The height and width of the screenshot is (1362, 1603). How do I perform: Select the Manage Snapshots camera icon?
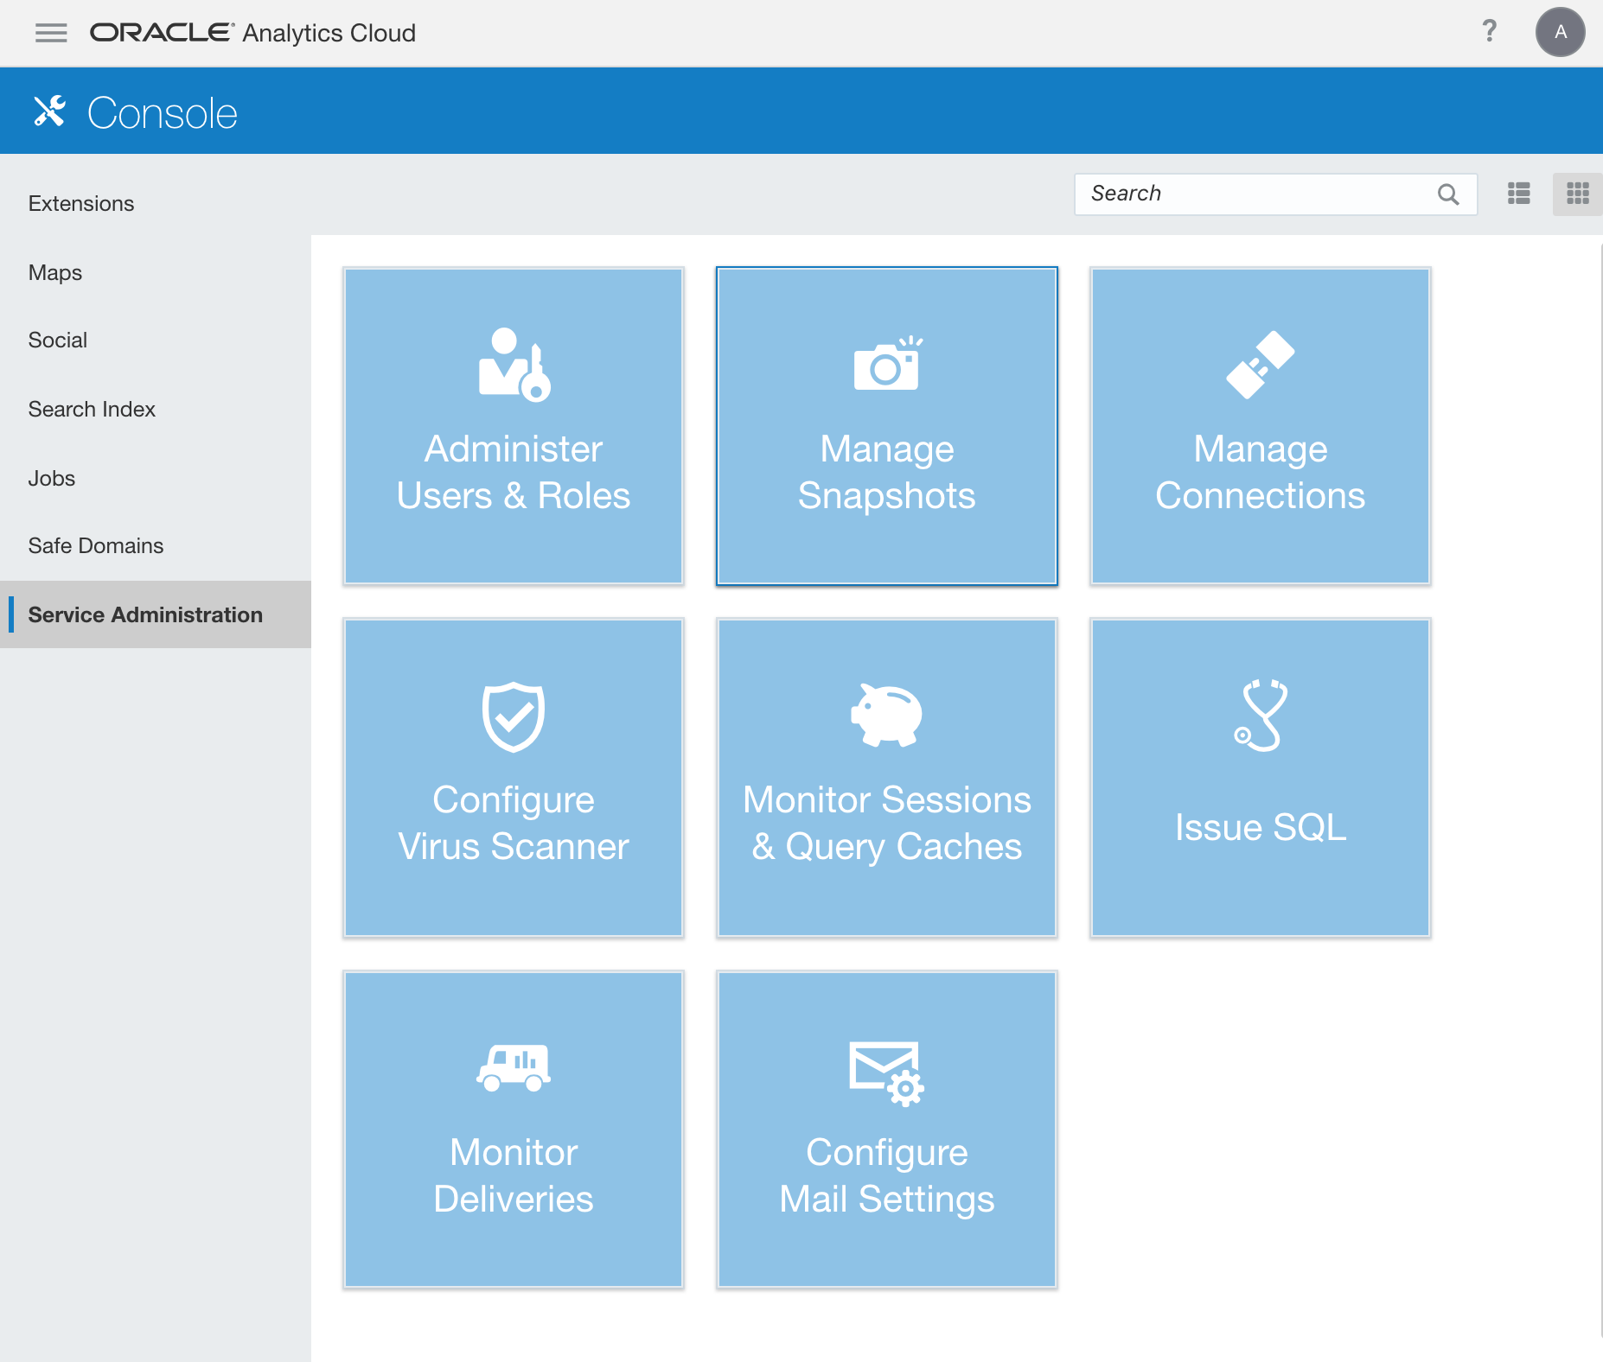tap(886, 363)
